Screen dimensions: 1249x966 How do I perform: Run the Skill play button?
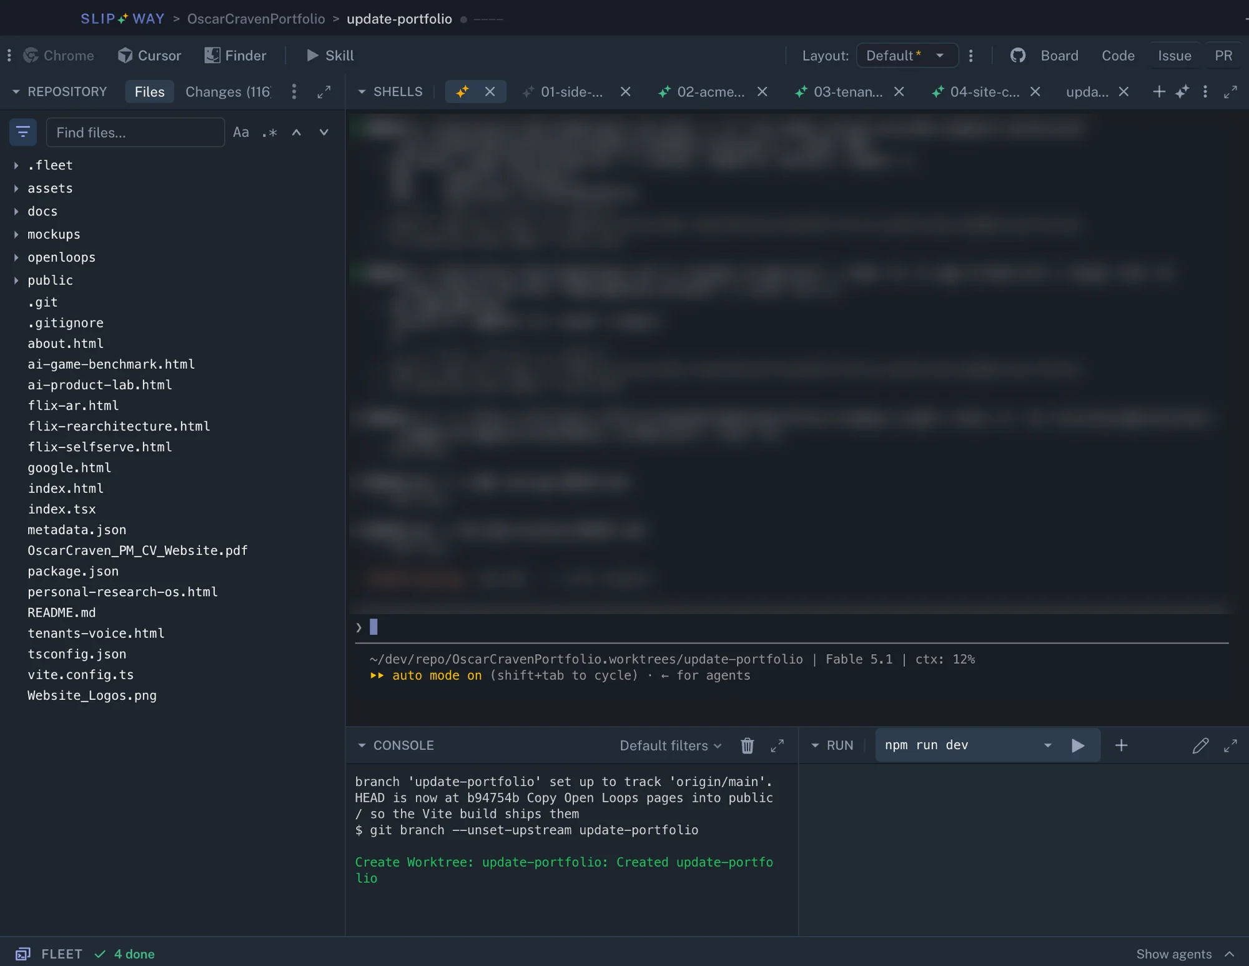point(330,56)
